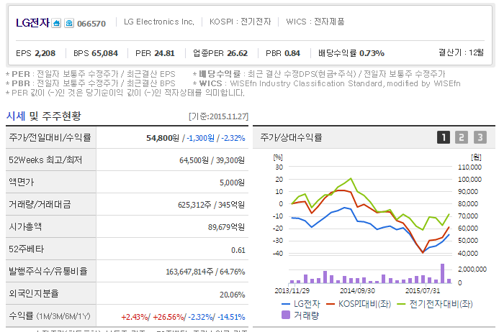Select market cap 89,679억원
499x332 pixels.
(x=227, y=227)
